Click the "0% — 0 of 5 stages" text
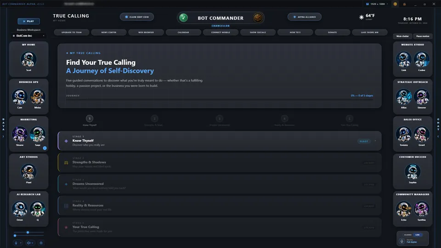Viewport: 441px width, 248px height. pos(362,96)
